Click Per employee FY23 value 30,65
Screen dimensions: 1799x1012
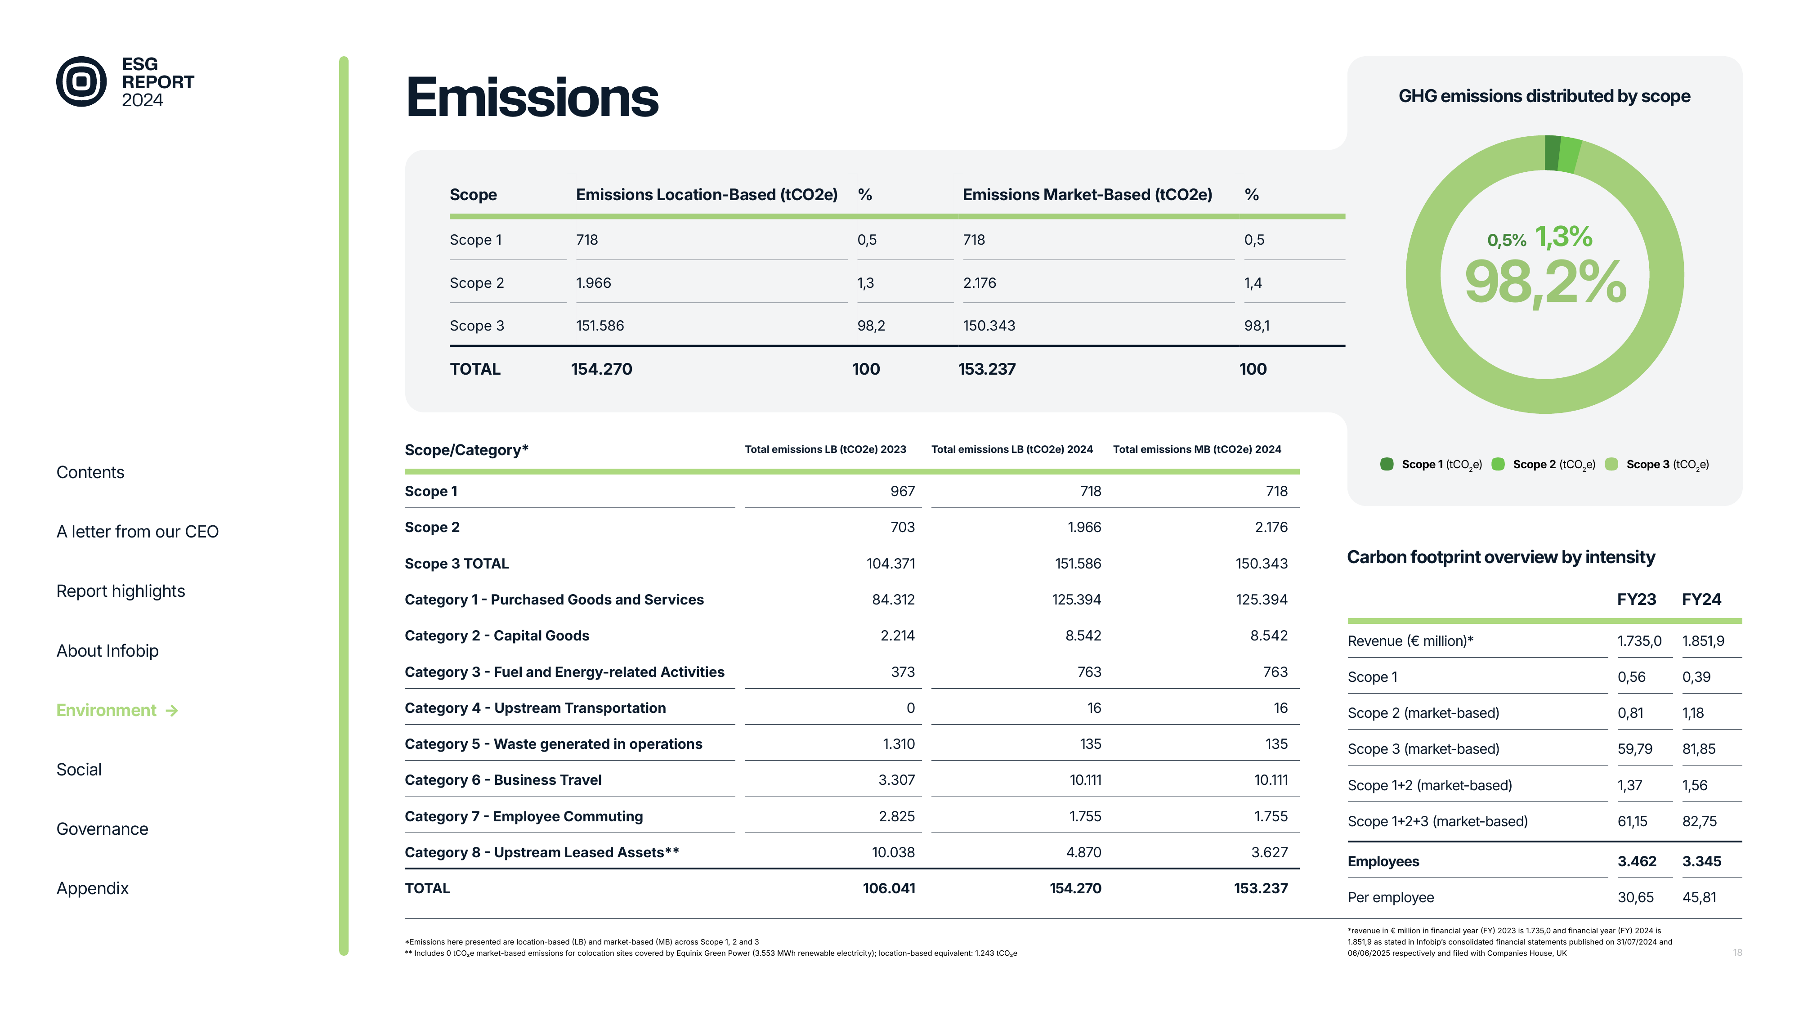(x=1636, y=897)
